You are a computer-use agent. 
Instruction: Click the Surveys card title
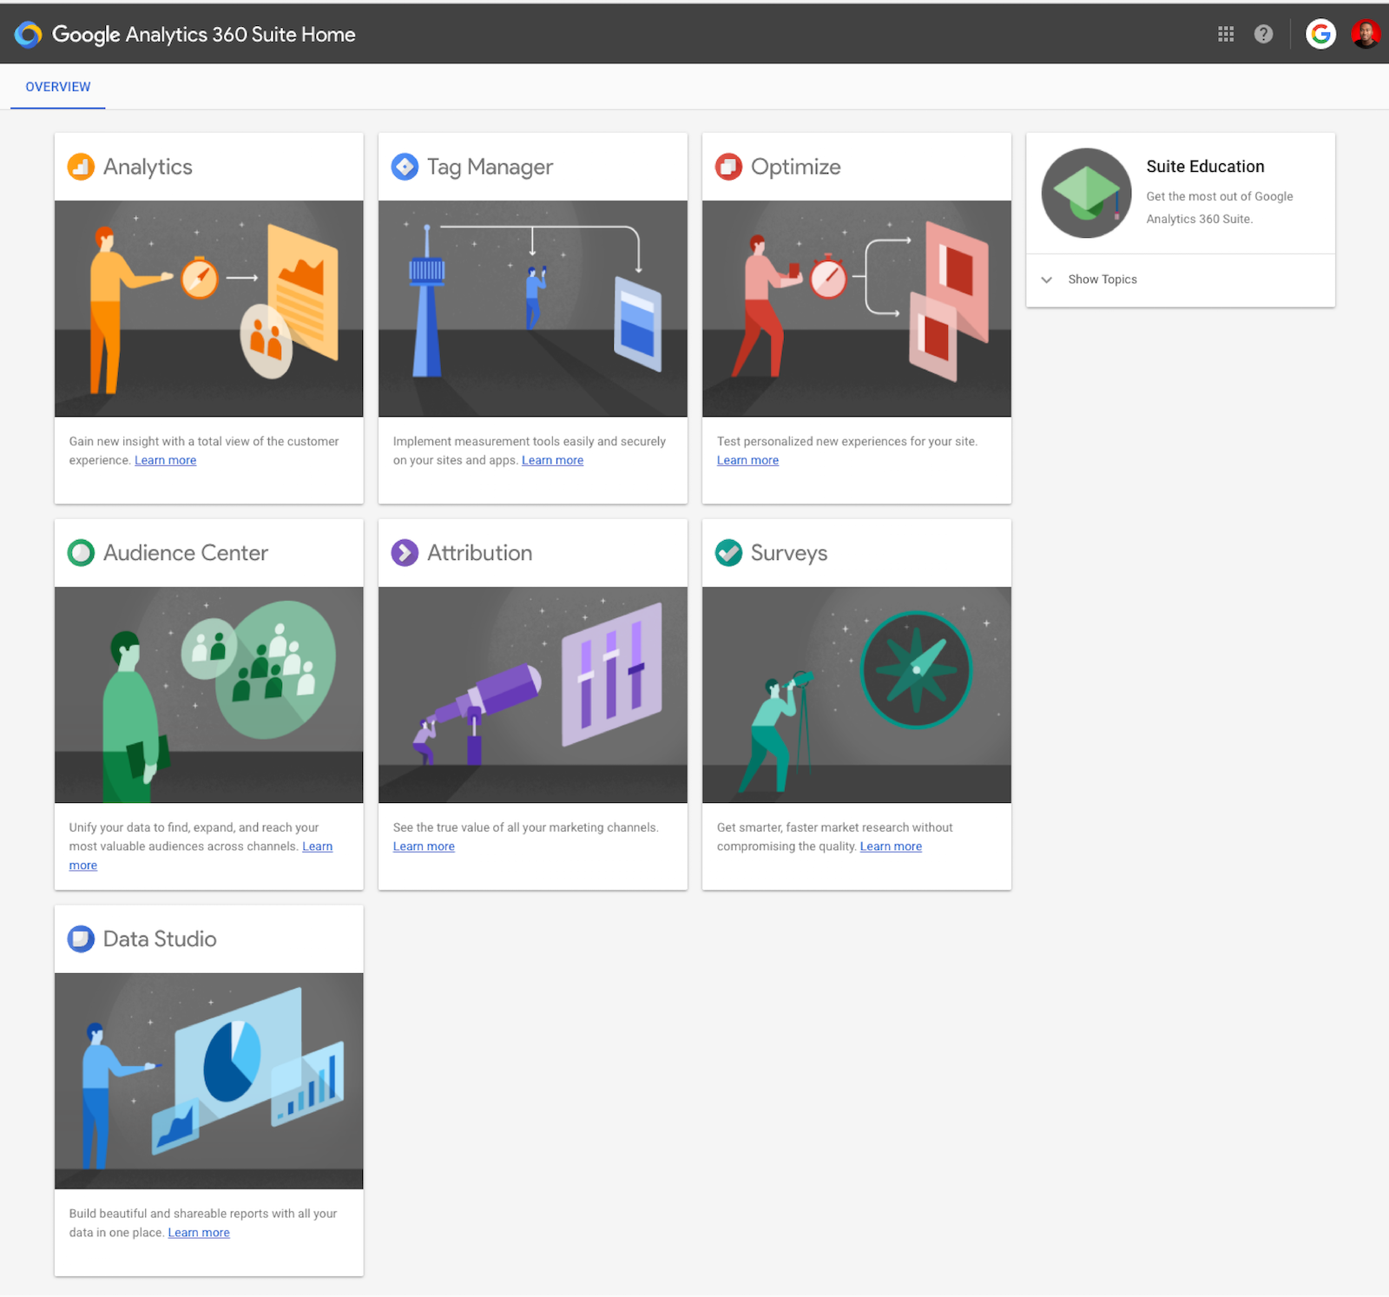coord(789,553)
